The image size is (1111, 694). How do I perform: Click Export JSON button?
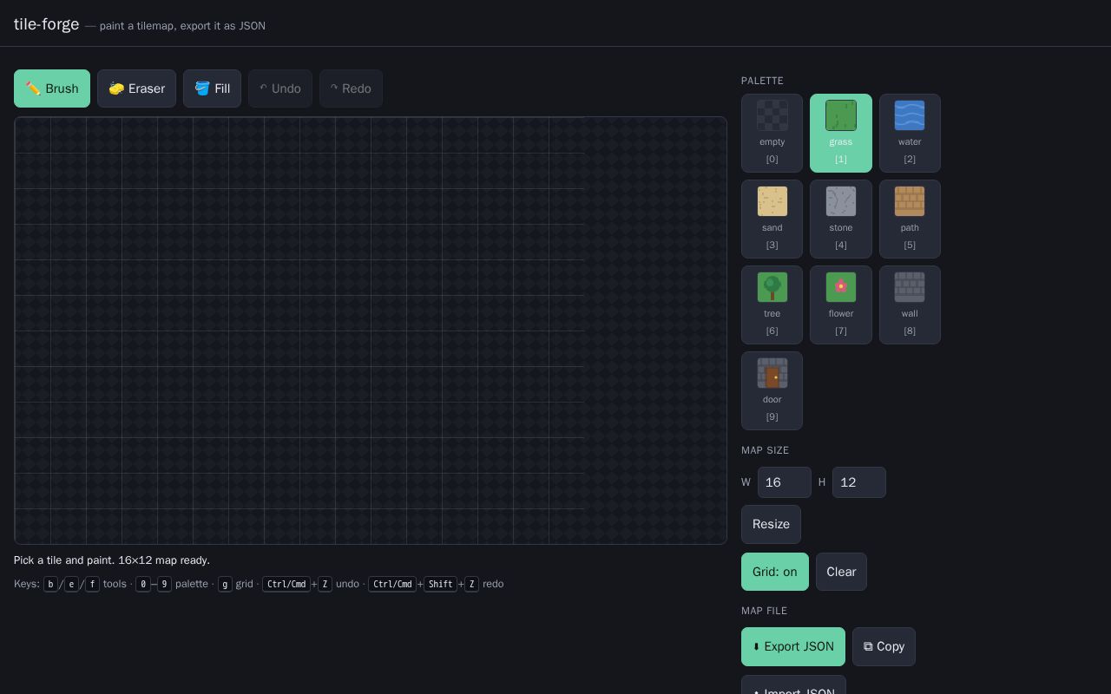[793, 646]
